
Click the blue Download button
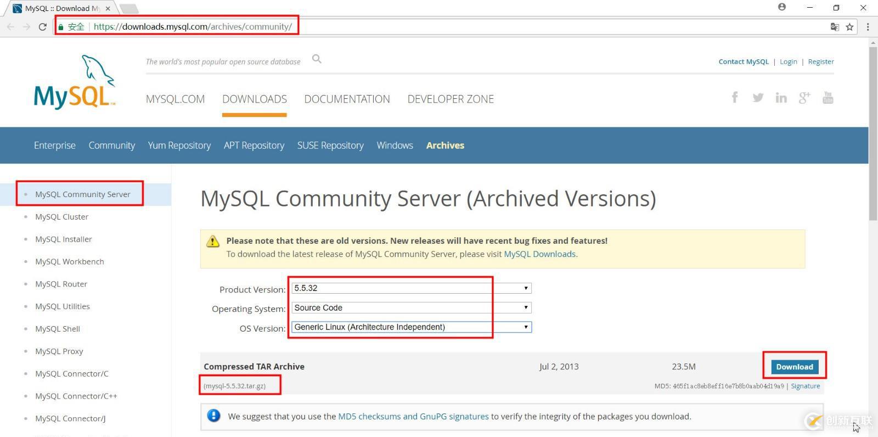tap(794, 367)
